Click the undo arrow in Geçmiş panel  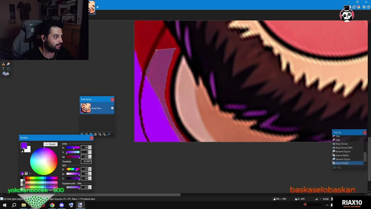(x=334, y=168)
